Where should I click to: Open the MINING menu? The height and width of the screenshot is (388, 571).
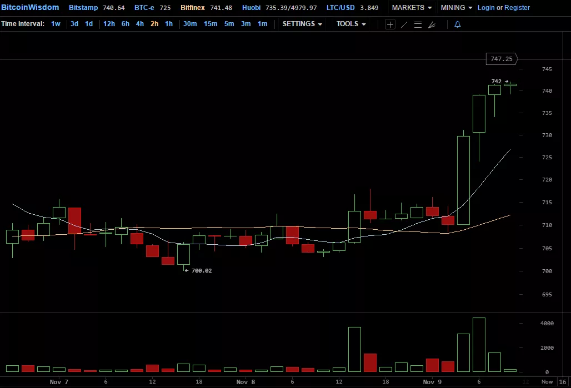[x=457, y=8]
